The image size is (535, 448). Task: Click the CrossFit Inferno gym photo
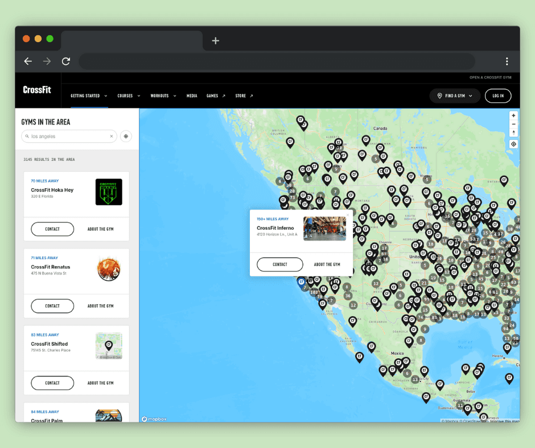click(x=324, y=229)
